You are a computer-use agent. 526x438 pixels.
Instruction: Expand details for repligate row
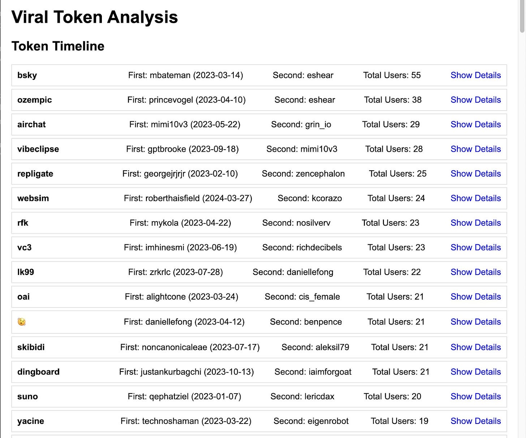coord(475,173)
